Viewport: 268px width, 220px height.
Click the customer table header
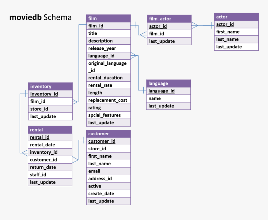(x=108, y=134)
